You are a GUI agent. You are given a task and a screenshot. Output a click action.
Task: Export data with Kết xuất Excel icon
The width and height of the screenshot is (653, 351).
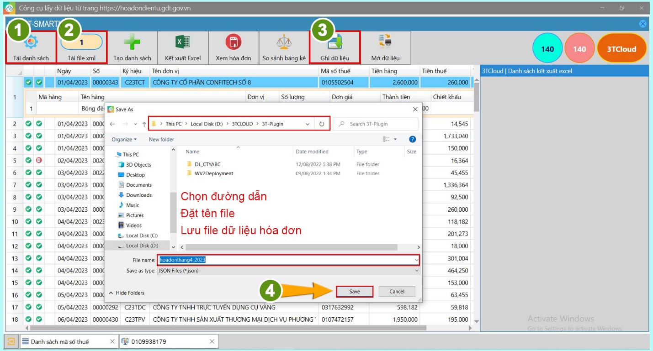[183, 42]
